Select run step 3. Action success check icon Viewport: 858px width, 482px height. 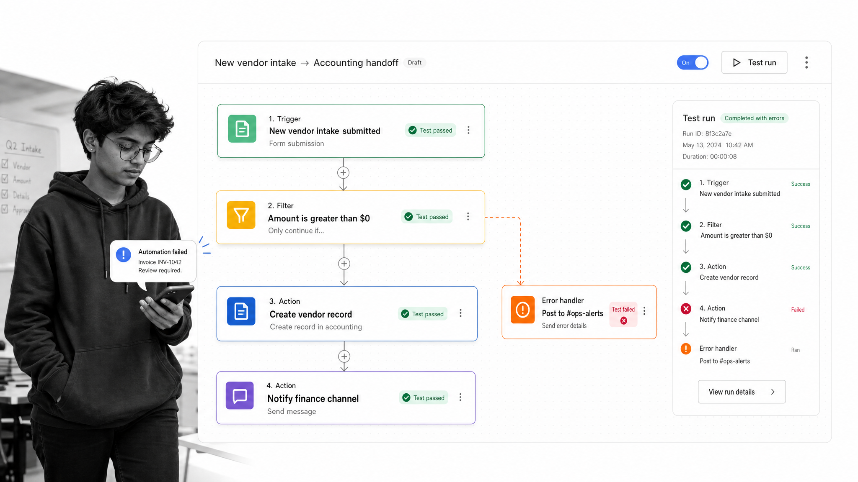coord(686,267)
